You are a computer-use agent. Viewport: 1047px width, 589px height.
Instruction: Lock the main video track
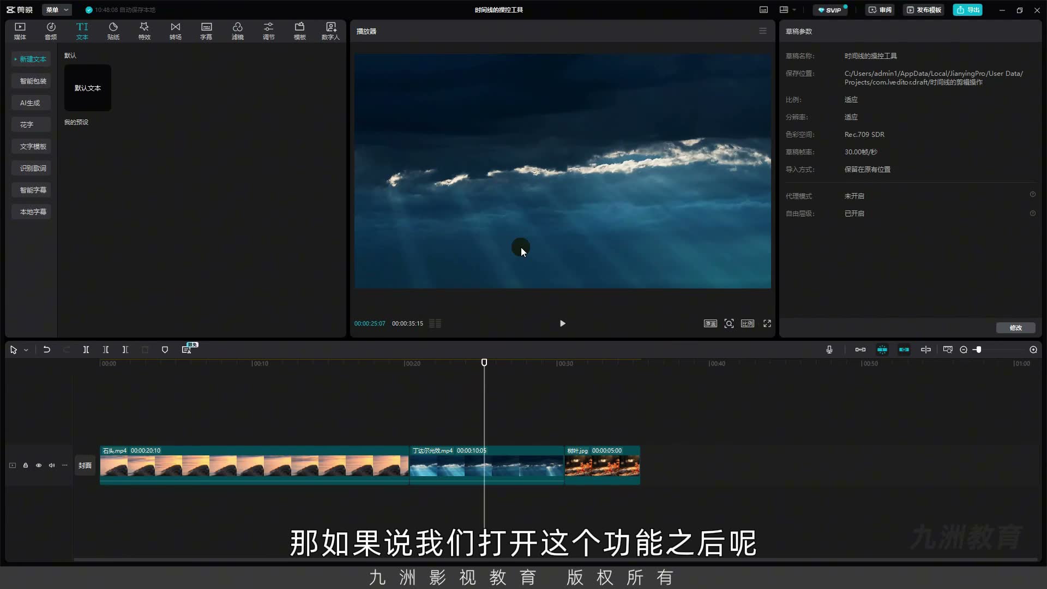pyautogui.click(x=26, y=465)
